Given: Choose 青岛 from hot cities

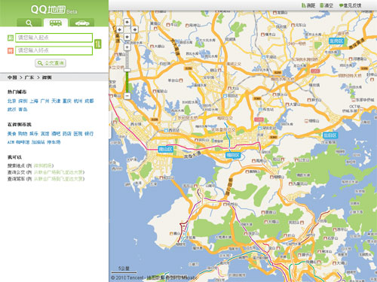Looking at the screenshot, I should pos(23,110).
